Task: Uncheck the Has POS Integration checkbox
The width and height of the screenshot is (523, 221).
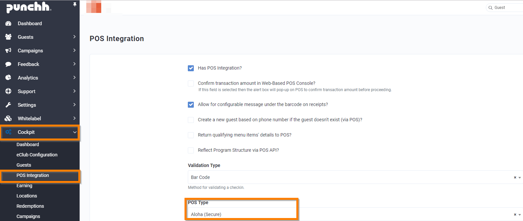Action: point(191,68)
